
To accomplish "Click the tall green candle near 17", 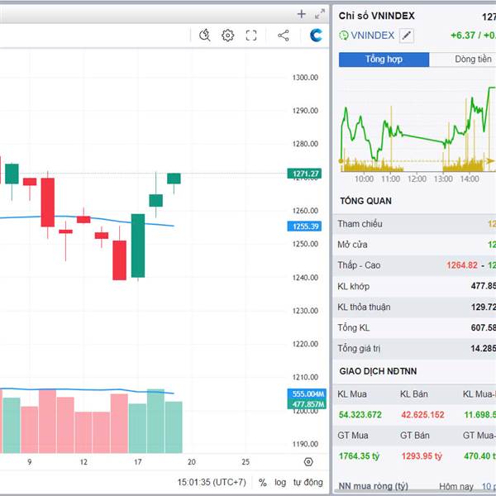I will (138, 246).
